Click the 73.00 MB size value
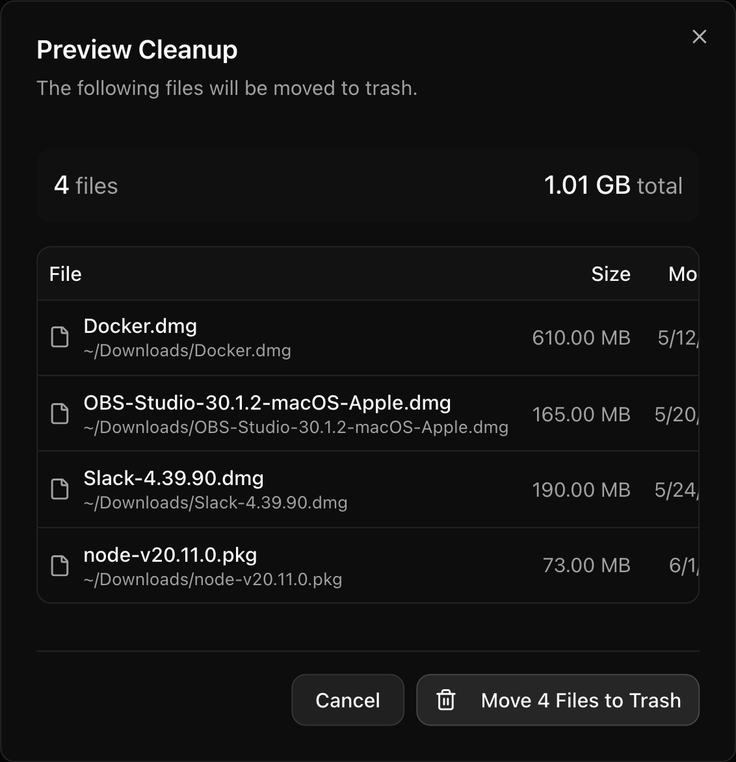Viewport: 736px width, 762px height. tap(586, 565)
